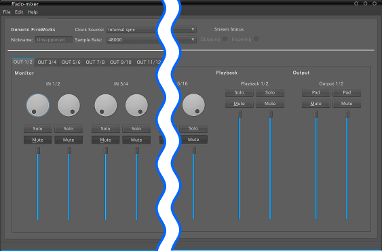Switch to the OUT 9/10 tab
The height and width of the screenshot is (251, 382).
point(120,62)
